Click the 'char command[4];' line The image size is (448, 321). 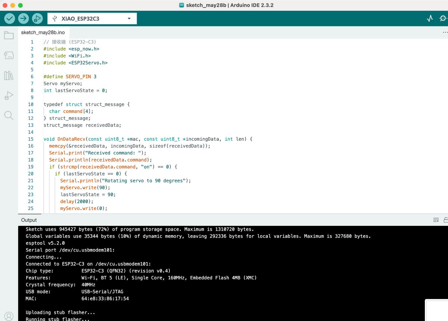click(x=71, y=111)
